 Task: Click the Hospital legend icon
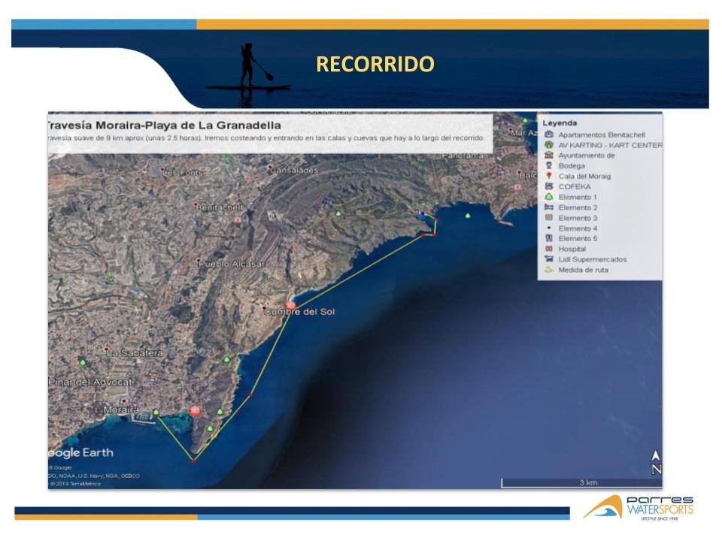click(548, 249)
